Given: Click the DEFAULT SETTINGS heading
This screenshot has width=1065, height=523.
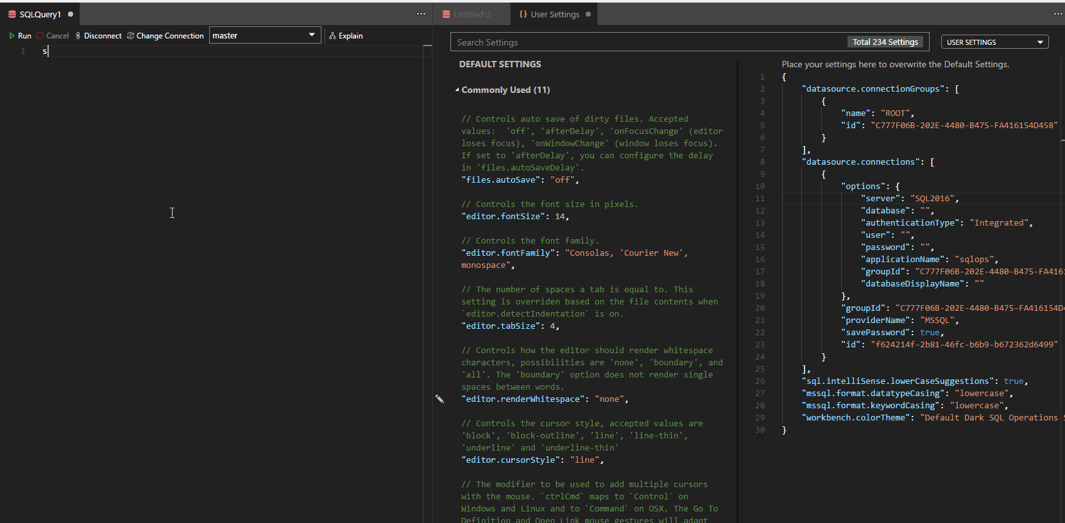Looking at the screenshot, I should click(500, 64).
